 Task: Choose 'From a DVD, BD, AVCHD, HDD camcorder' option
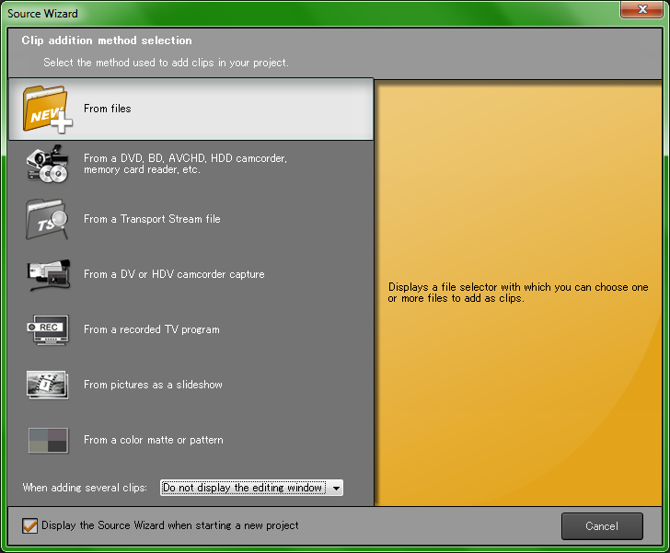point(186,164)
